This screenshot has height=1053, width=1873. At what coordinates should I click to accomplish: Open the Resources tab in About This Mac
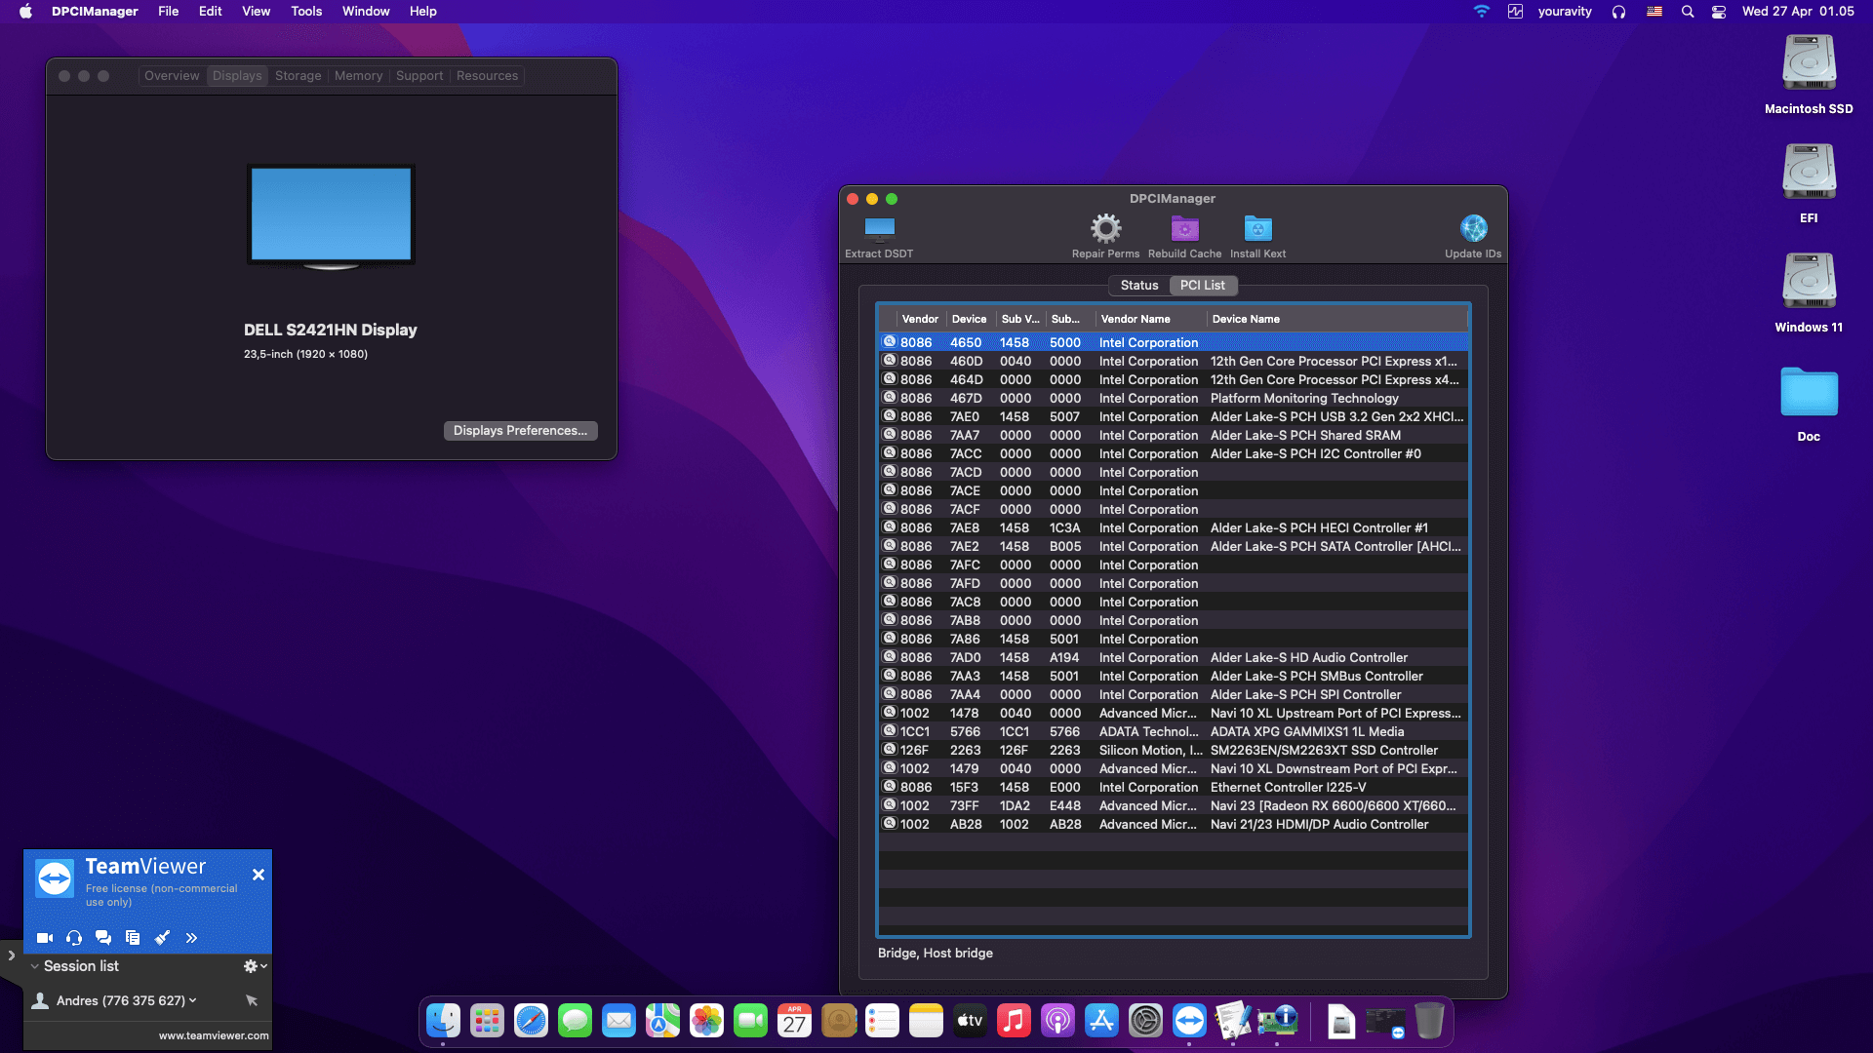tap(487, 76)
